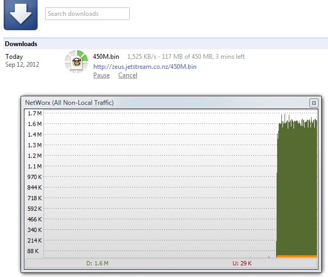Screen dimensions: 328x277
Task: Click the 1.1 M axis label
Action: [x=35, y=166]
